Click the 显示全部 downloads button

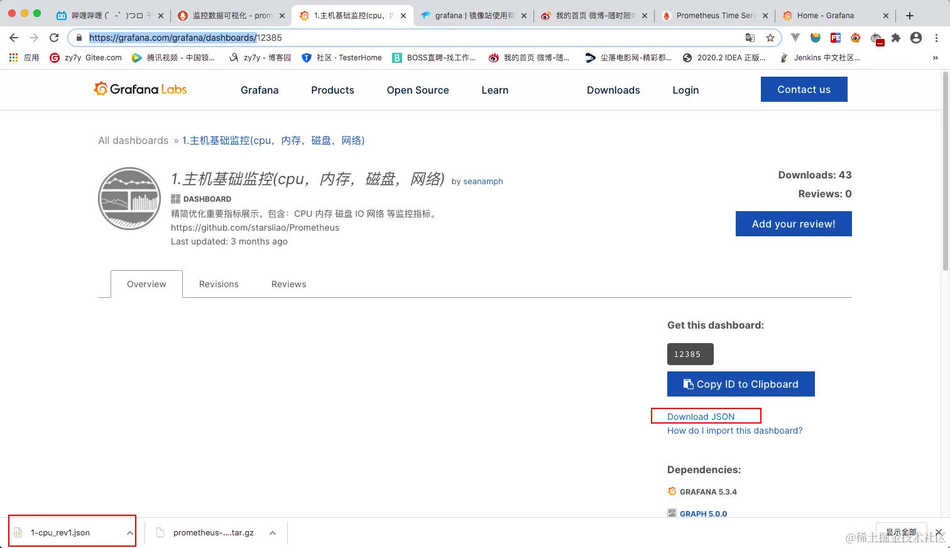[901, 532]
